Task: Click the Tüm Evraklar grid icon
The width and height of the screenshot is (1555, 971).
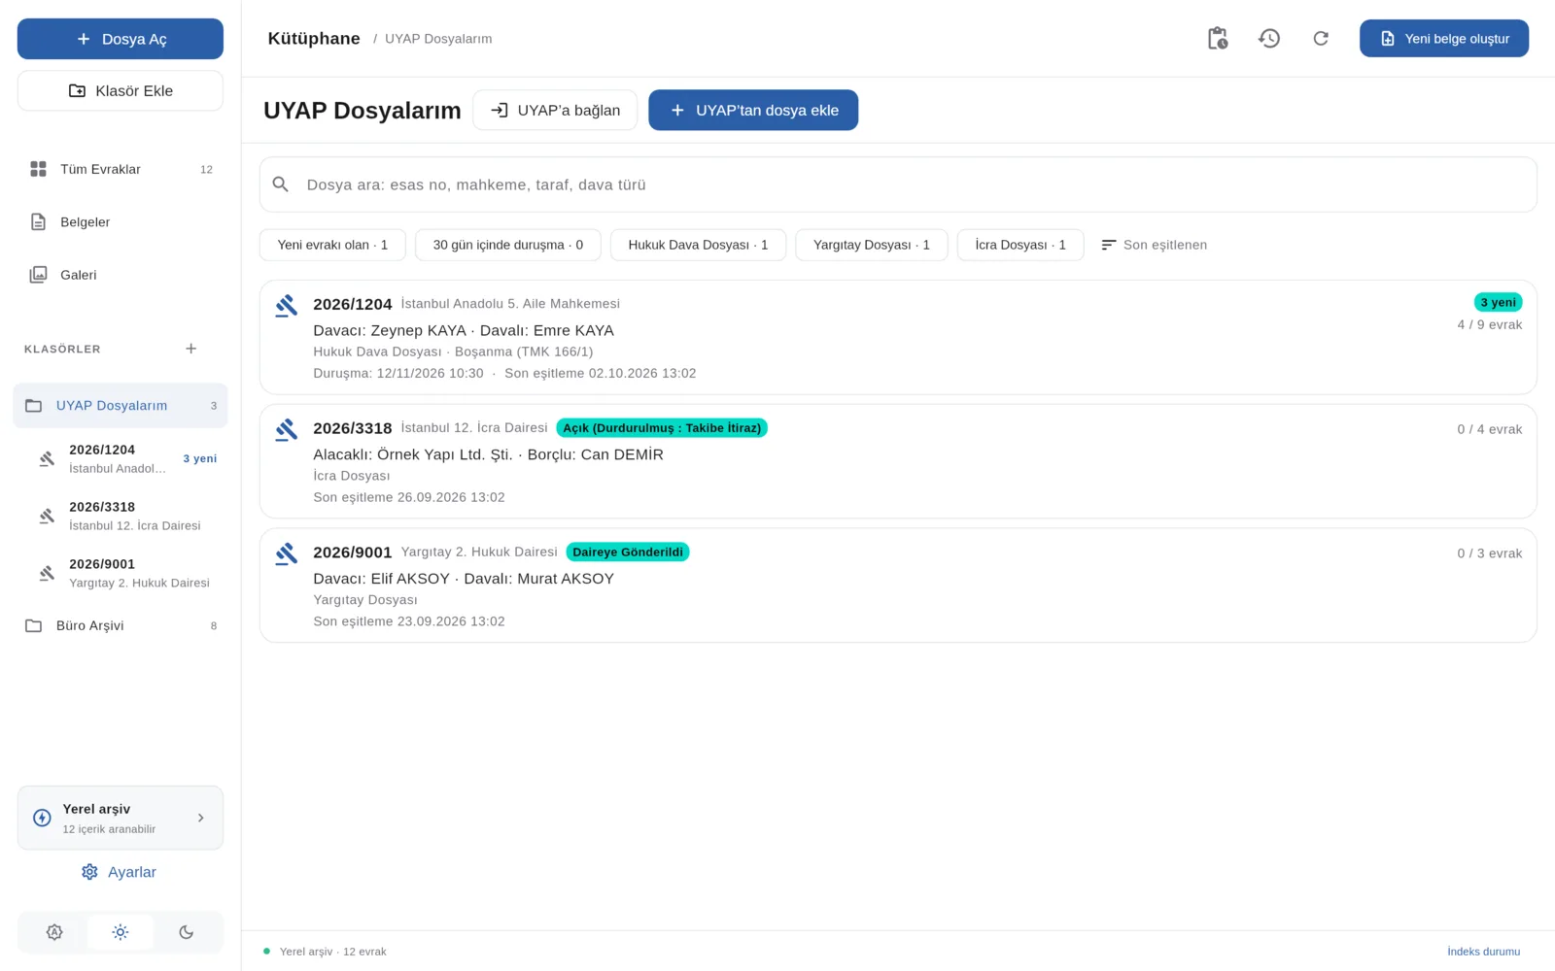Action: tap(38, 169)
